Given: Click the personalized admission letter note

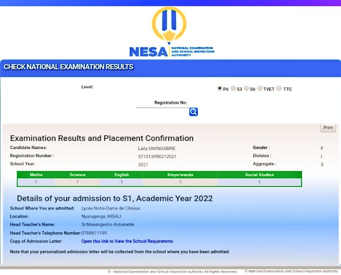Looking at the screenshot, I should [120, 252].
